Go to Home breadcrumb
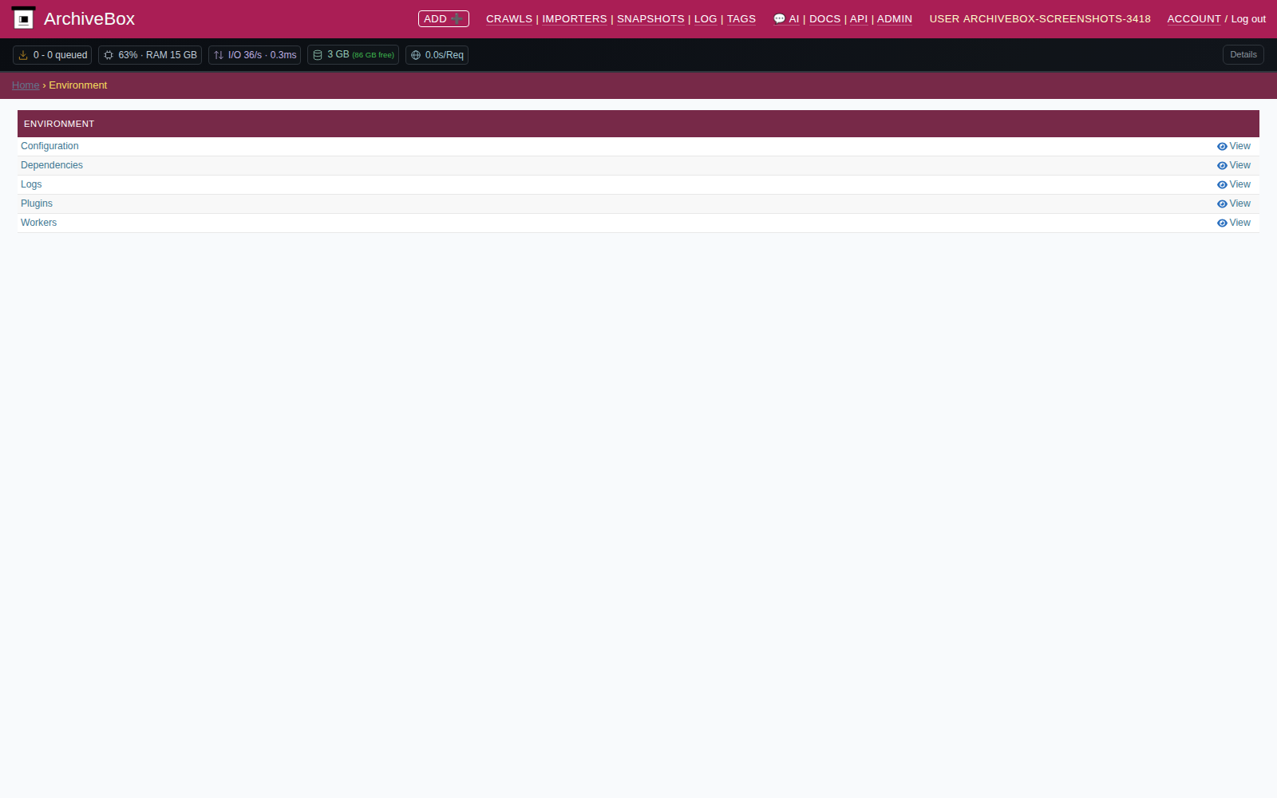The width and height of the screenshot is (1277, 798). pyautogui.click(x=26, y=85)
